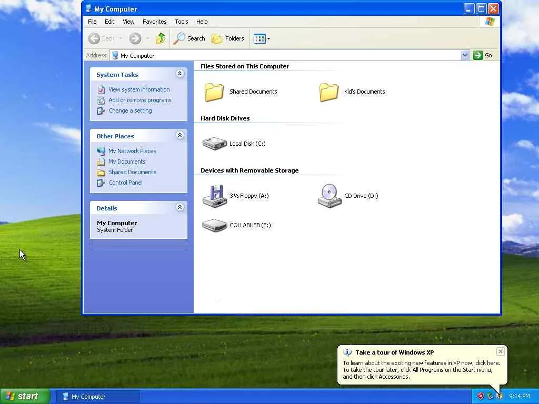
Task: Open the View menu
Action: coord(128,22)
